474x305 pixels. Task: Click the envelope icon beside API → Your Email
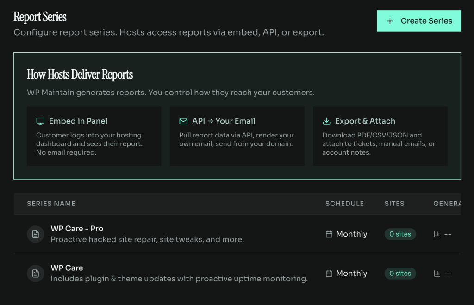click(183, 121)
